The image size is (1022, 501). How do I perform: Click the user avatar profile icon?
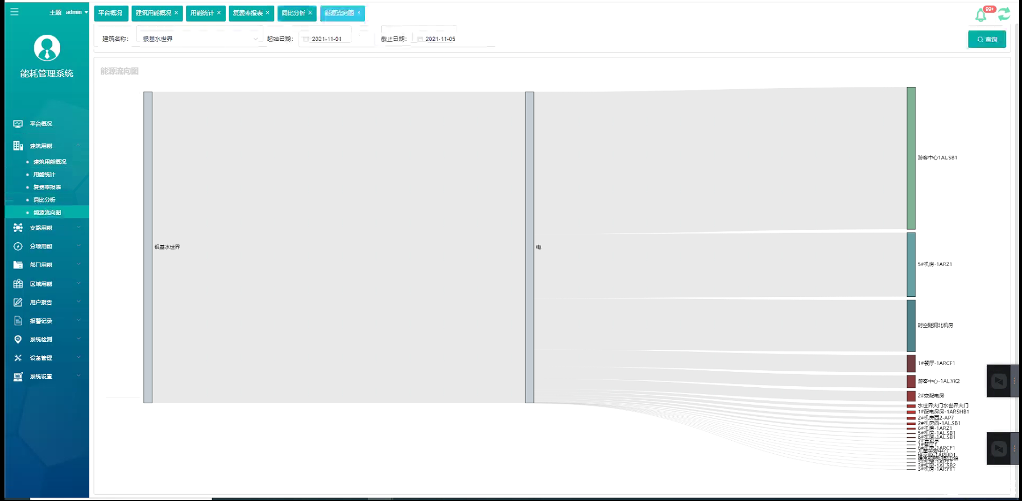47,48
